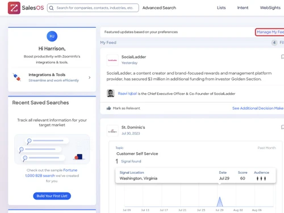Click the Integrations & Tools plug icon
The height and width of the screenshot is (213, 284).
click(17, 77)
